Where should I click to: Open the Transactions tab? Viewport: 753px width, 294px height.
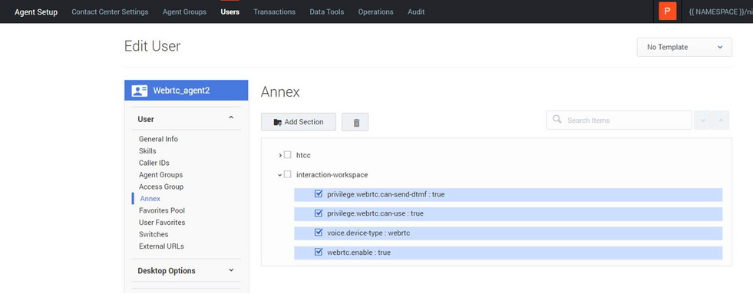pos(274,12)
